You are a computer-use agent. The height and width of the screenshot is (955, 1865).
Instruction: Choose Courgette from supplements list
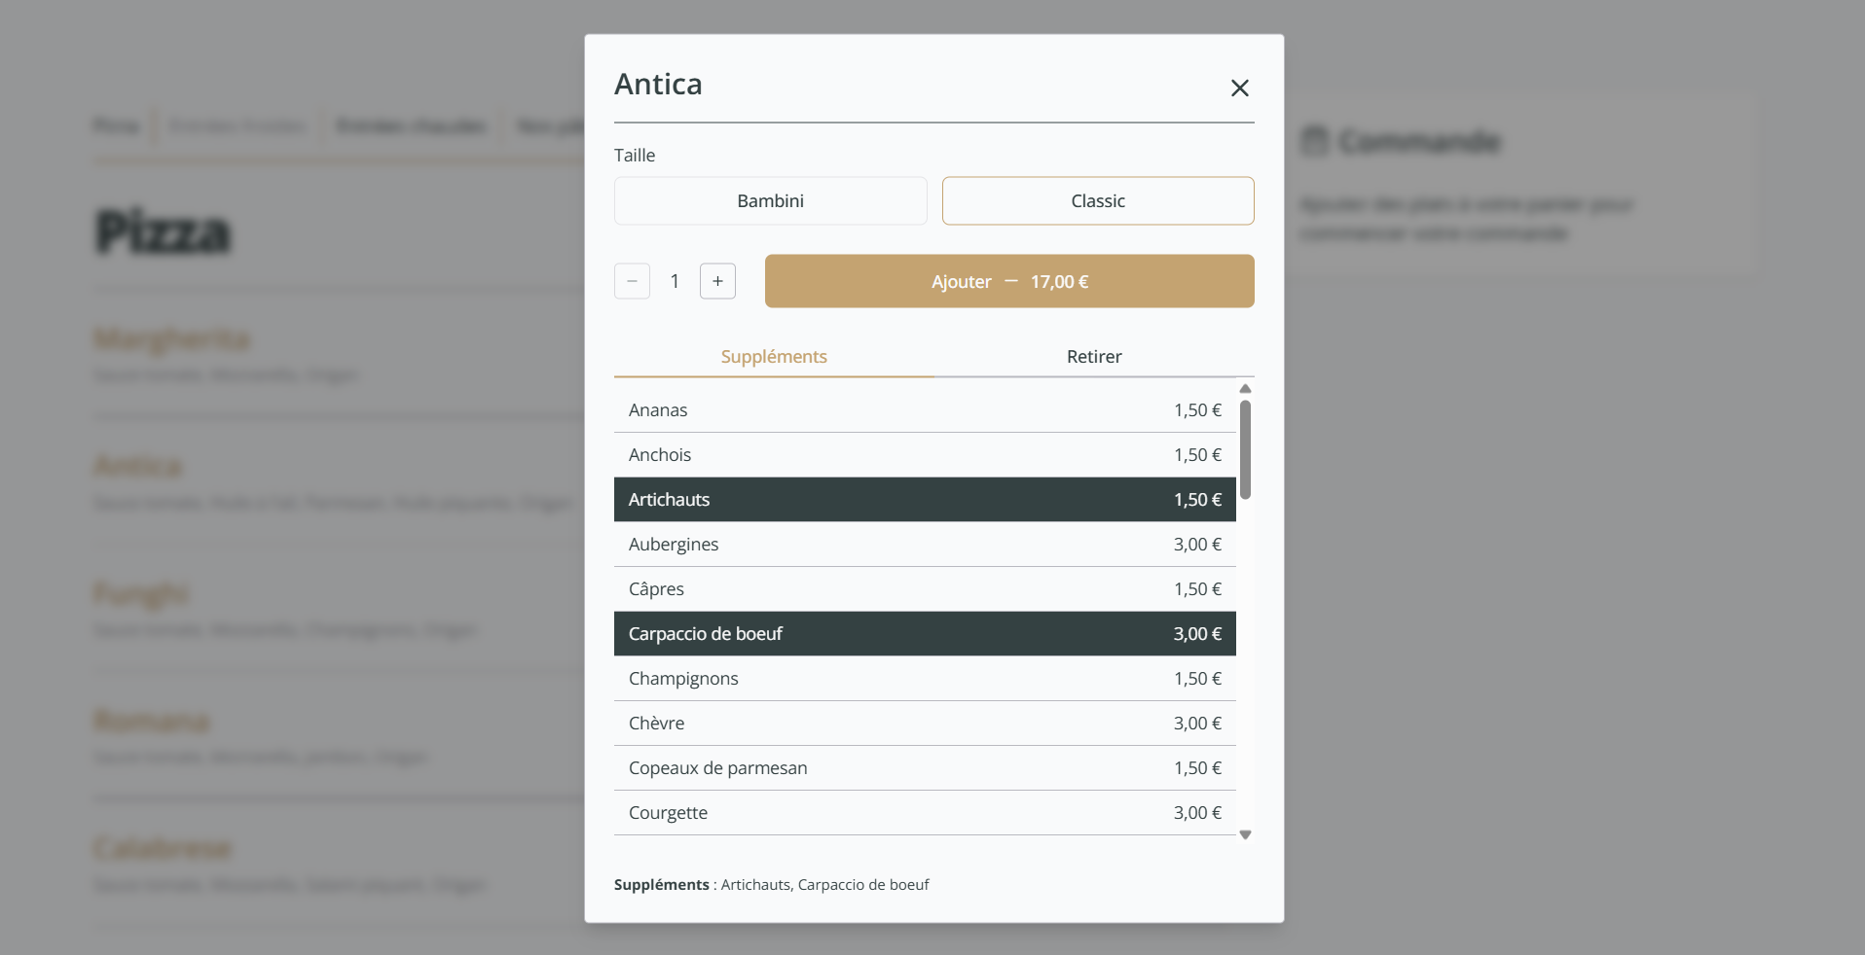point(924,813)
